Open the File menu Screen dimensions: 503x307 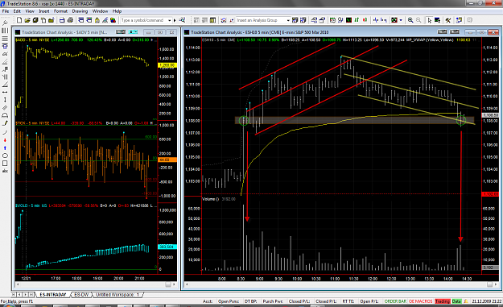[6, 11]
